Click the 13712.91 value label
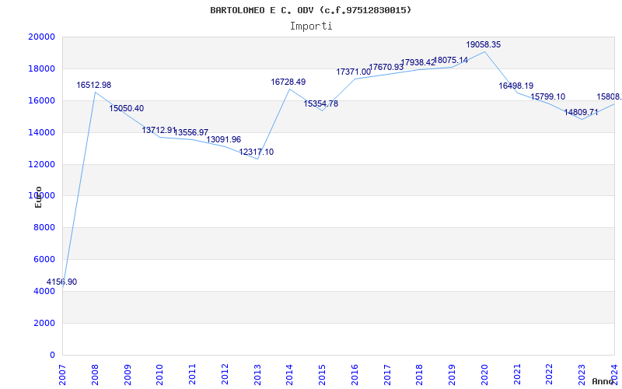 coord(159,130)
